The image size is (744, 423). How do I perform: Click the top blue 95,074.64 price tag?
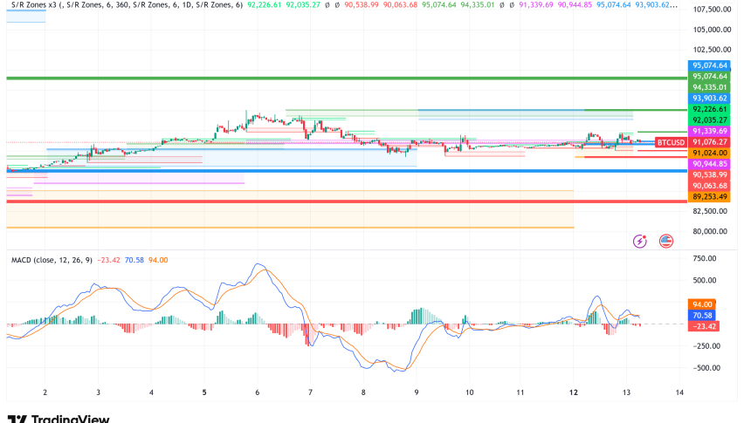(x=711, y=65)
